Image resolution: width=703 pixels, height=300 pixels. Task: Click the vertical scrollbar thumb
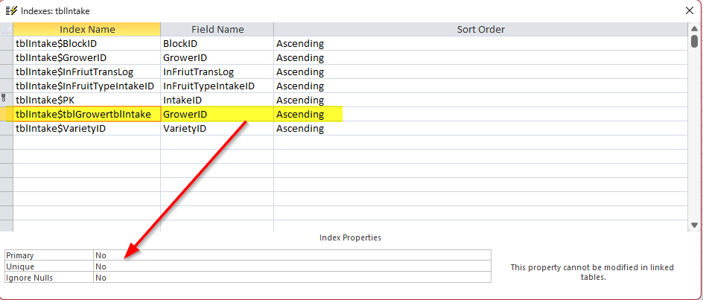click(x=694, y=42)
